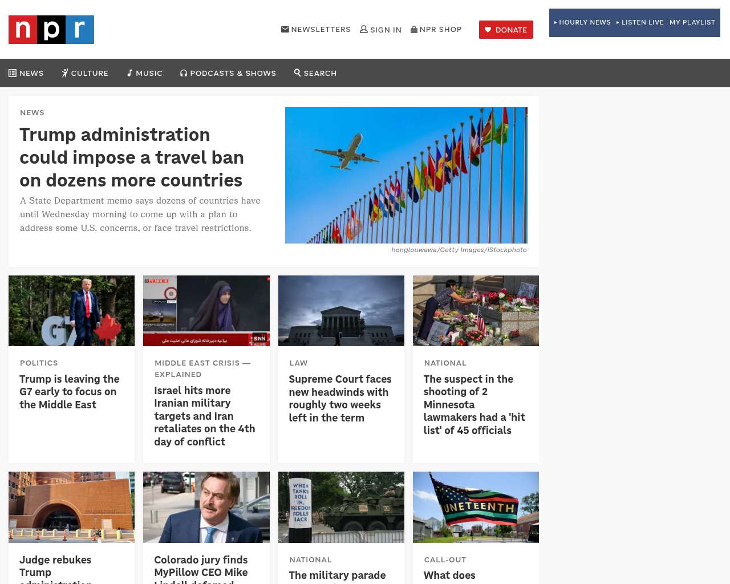Open 'The military parade' headline
This screenshot has height=584, width=730.
[x=337, y=575]
